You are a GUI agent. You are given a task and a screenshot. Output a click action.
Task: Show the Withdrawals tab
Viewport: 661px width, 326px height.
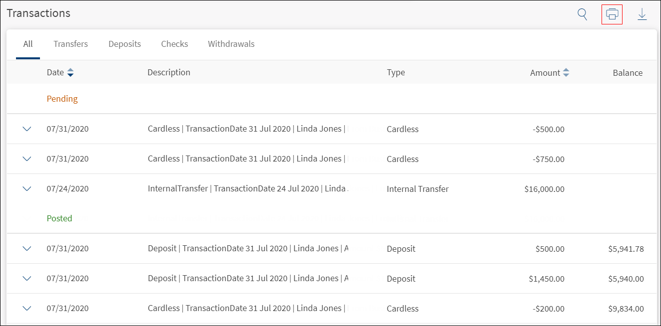coord(231,44)
